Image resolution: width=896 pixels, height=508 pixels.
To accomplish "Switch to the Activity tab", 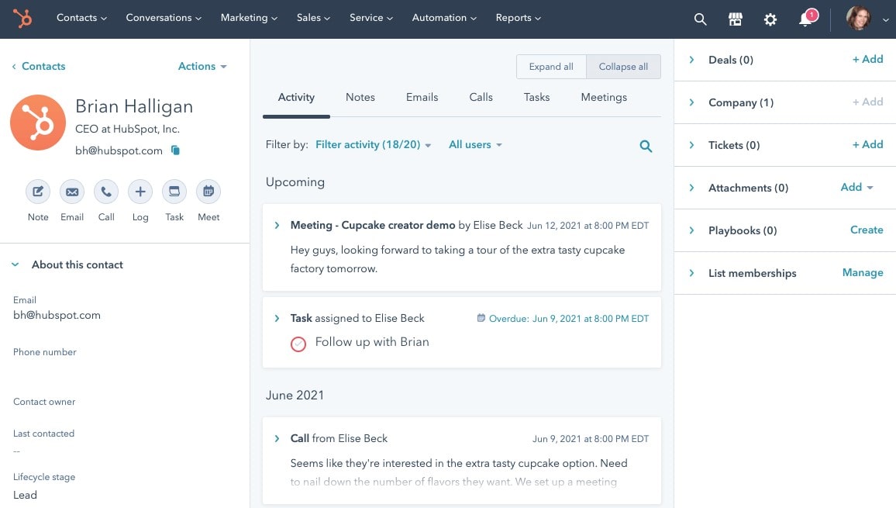I will coord(296,97).
